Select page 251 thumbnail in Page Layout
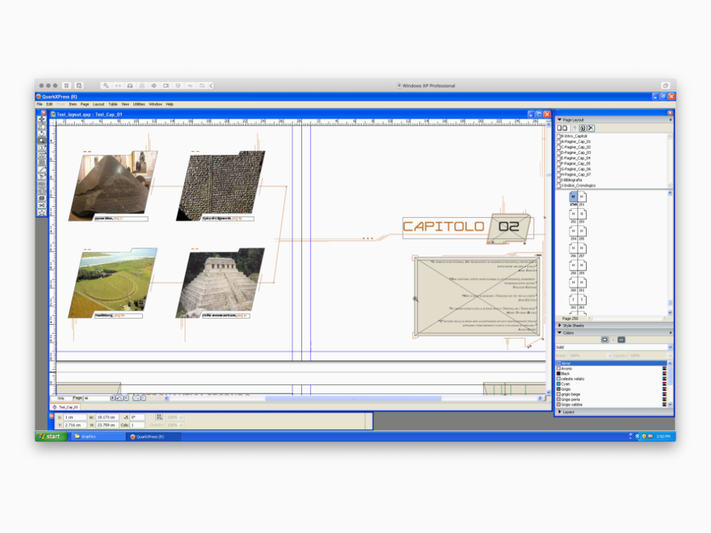This screenshot has width=711, height=533. click(x=582, y=197)
